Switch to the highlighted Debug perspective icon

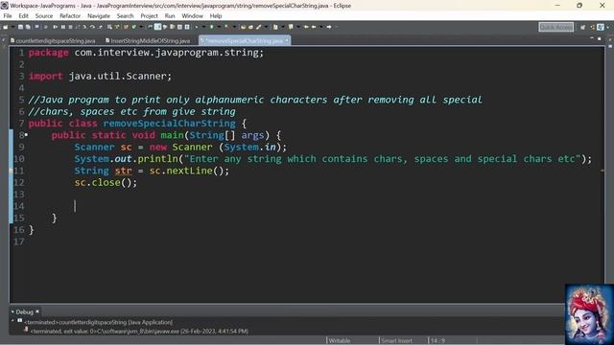click(601, 27)
